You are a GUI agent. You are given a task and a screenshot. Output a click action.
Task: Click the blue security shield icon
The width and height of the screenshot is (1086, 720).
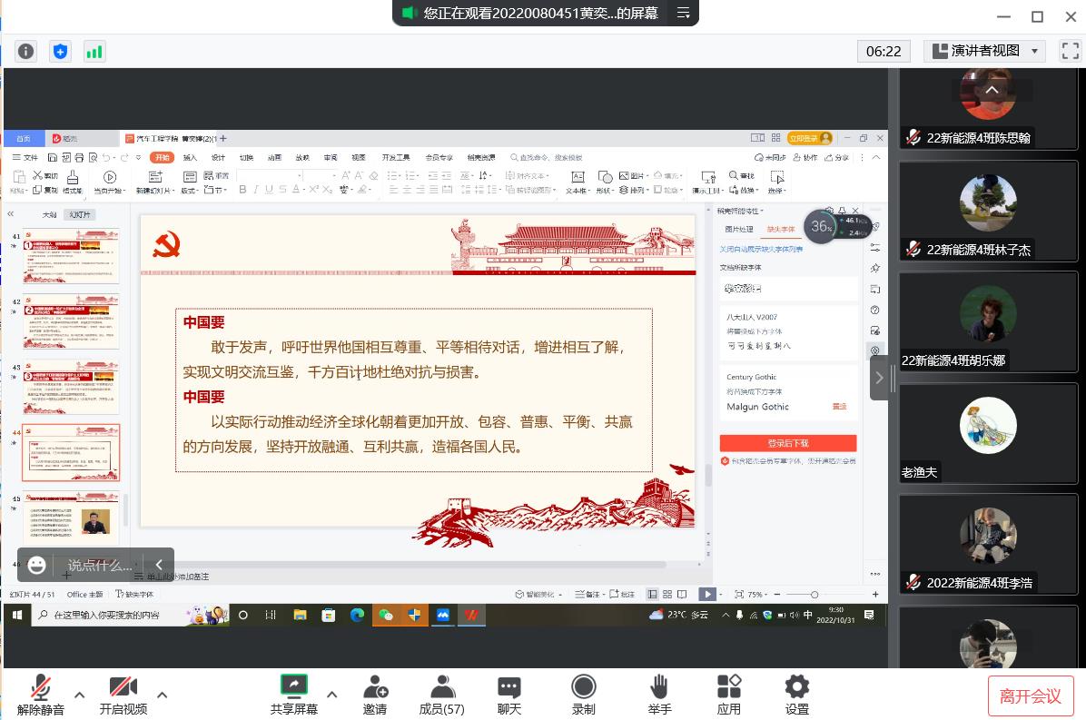(x=60, y=52)
